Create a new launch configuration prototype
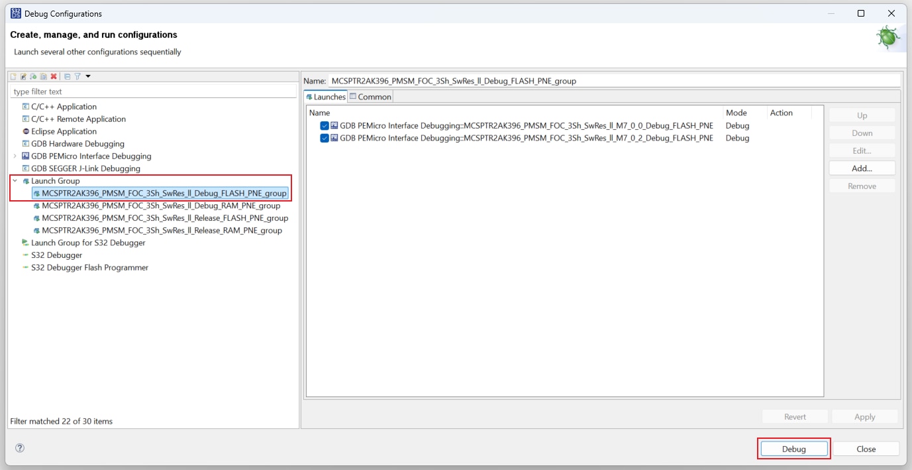912x470 pixels. (x=23, y=76)
